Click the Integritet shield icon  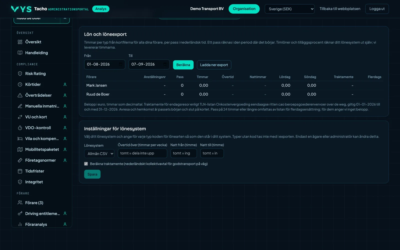coord(20,182)
